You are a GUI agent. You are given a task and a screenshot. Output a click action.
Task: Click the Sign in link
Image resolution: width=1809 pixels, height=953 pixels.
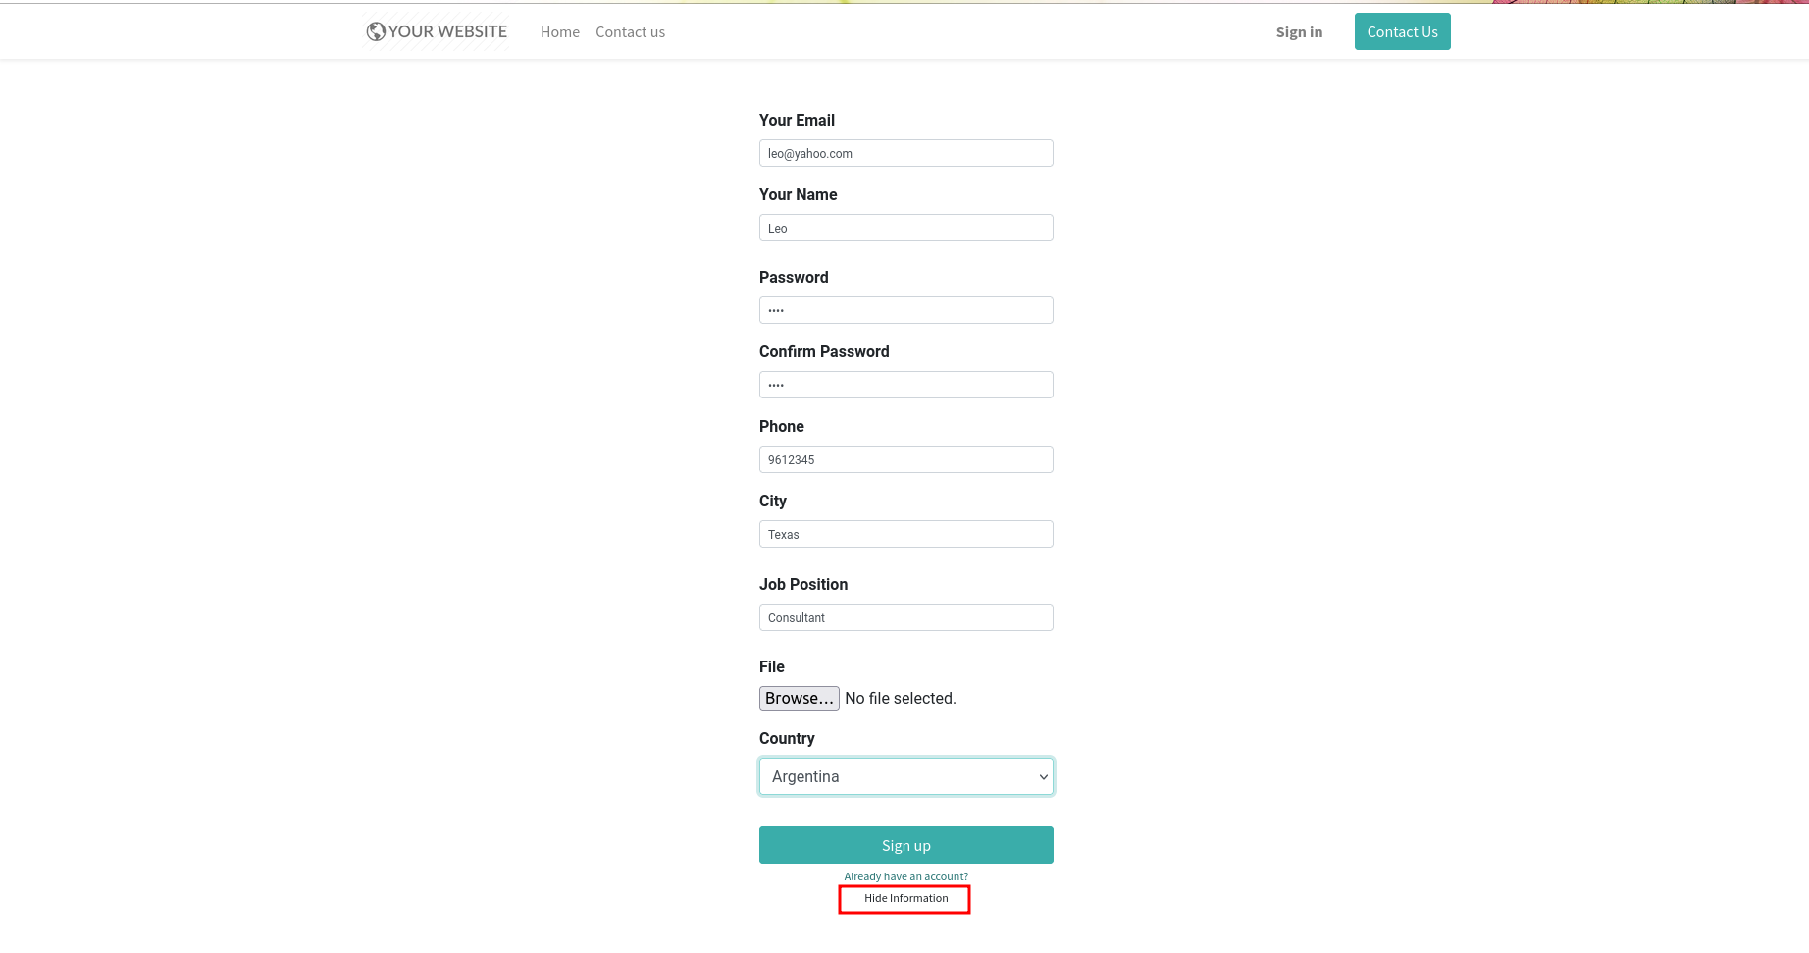[x=1299, y=32]
